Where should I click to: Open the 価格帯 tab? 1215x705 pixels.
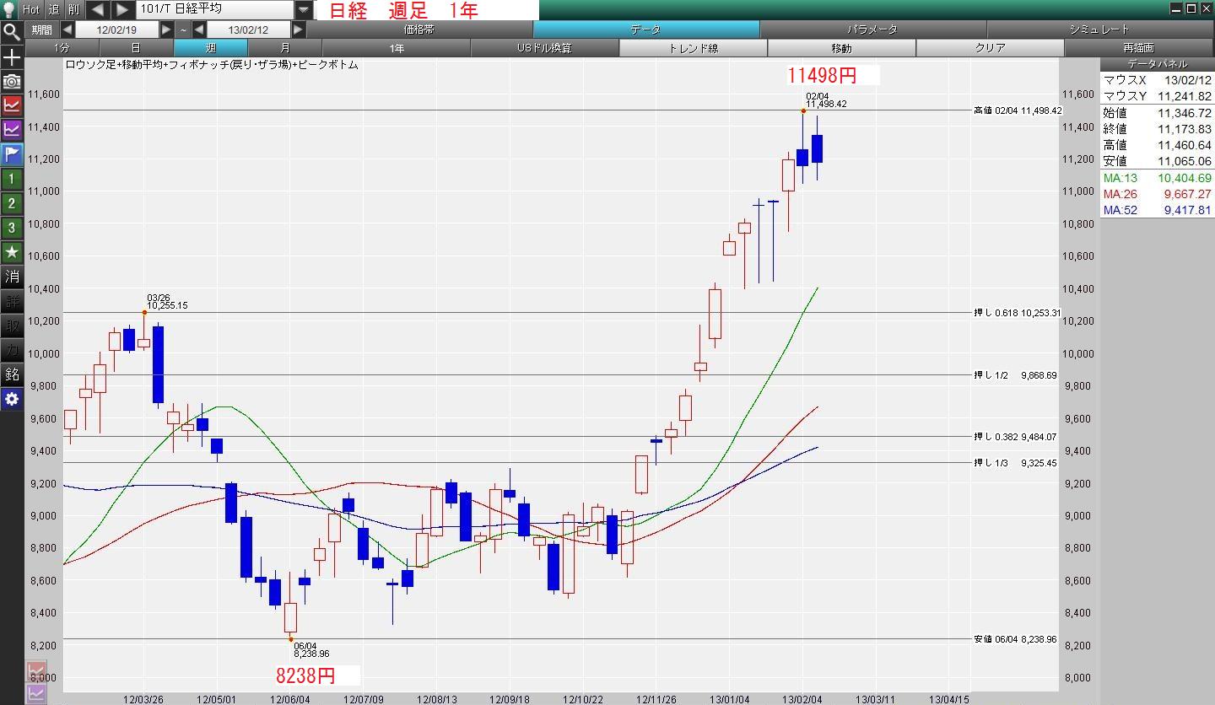click(x=419, y=30)
